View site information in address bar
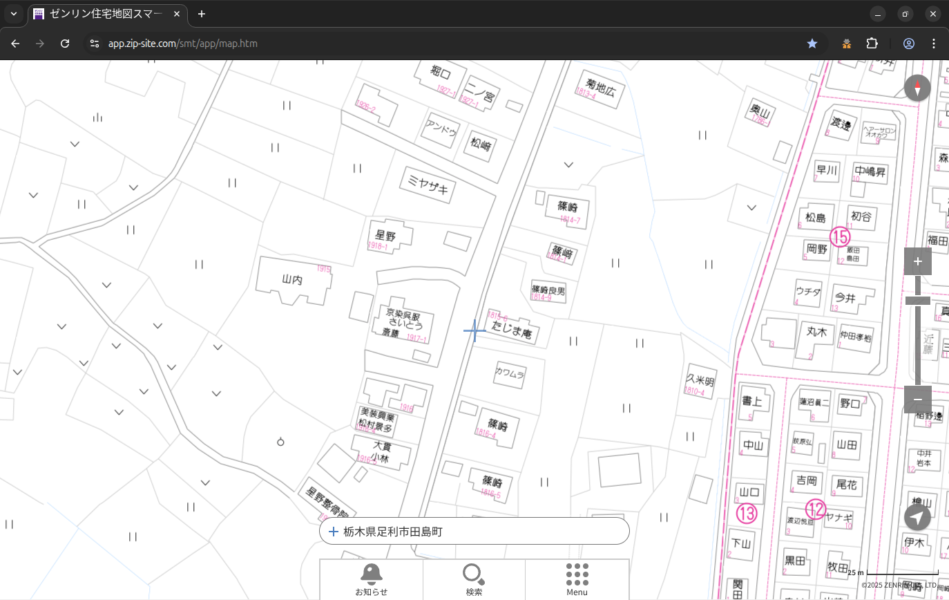949x600 pixels. point(95,44)
